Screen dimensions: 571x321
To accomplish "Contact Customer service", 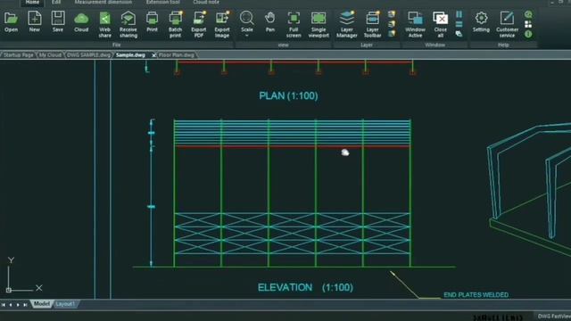I will pos(507,25).
